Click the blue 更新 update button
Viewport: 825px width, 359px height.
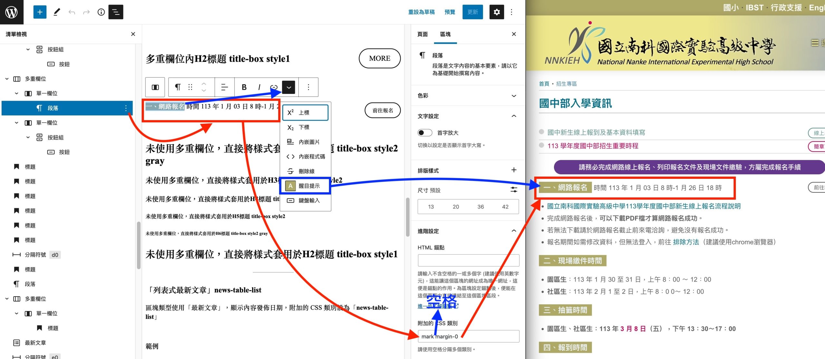pos(472,12)
